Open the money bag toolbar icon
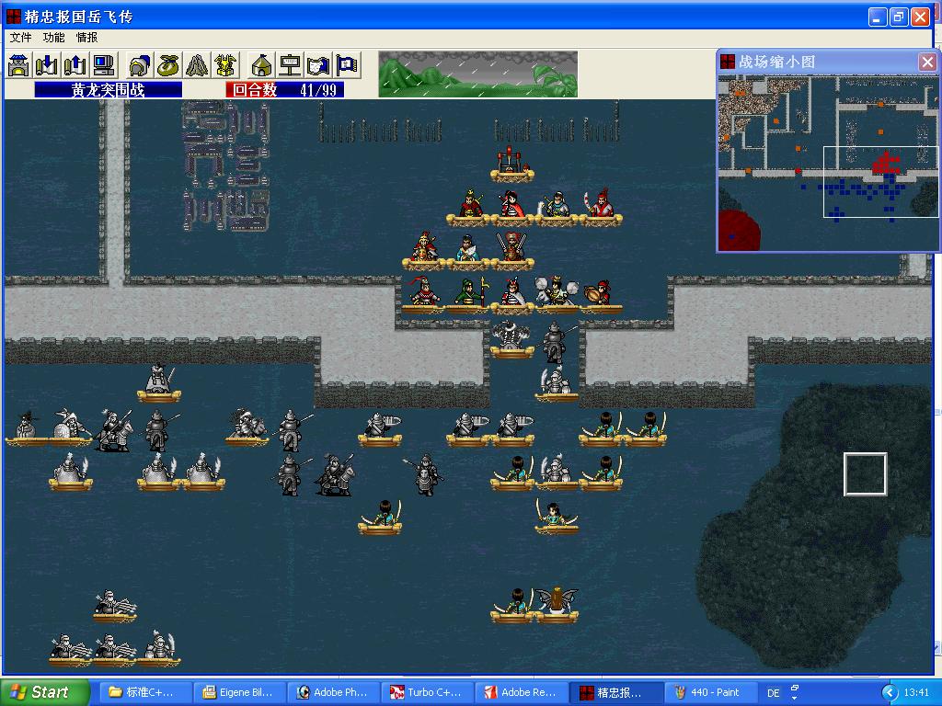Screen dimensions: 942x706 pos(168,65)
